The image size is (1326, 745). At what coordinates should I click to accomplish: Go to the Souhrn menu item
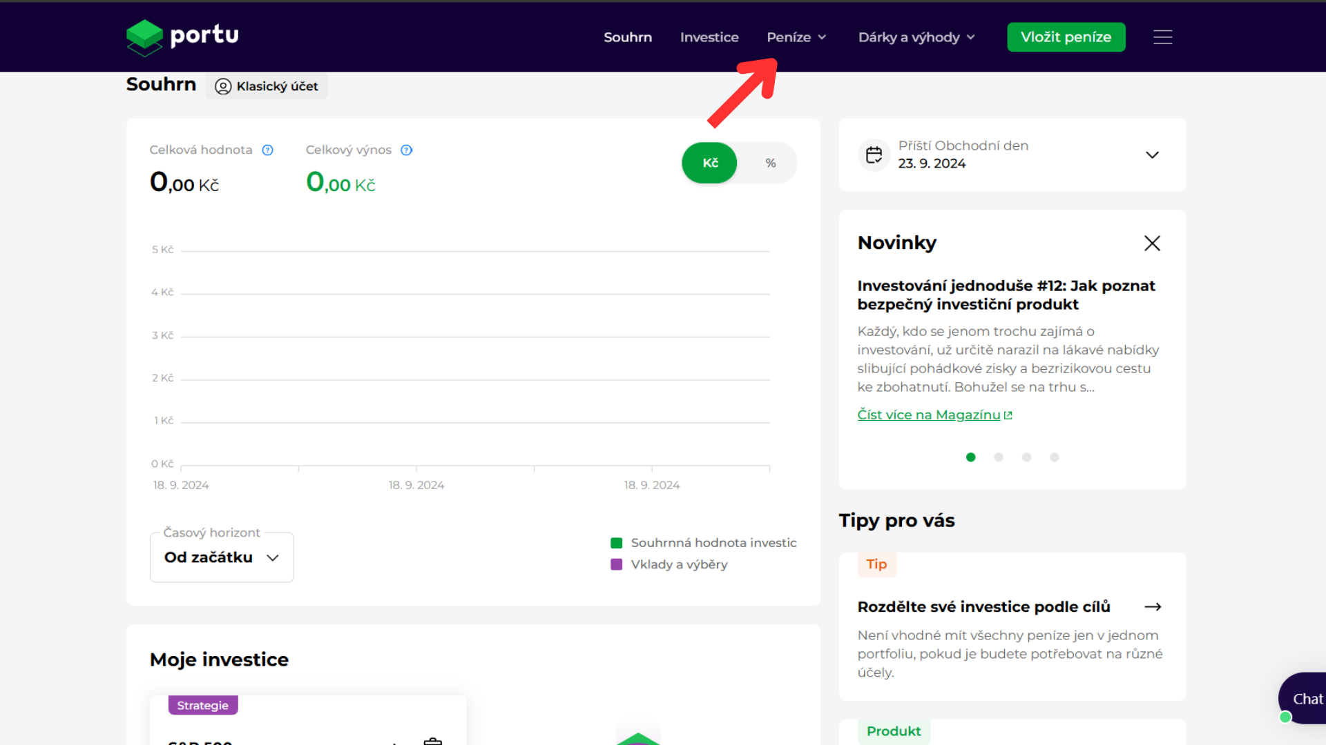[x=627, y=37]
